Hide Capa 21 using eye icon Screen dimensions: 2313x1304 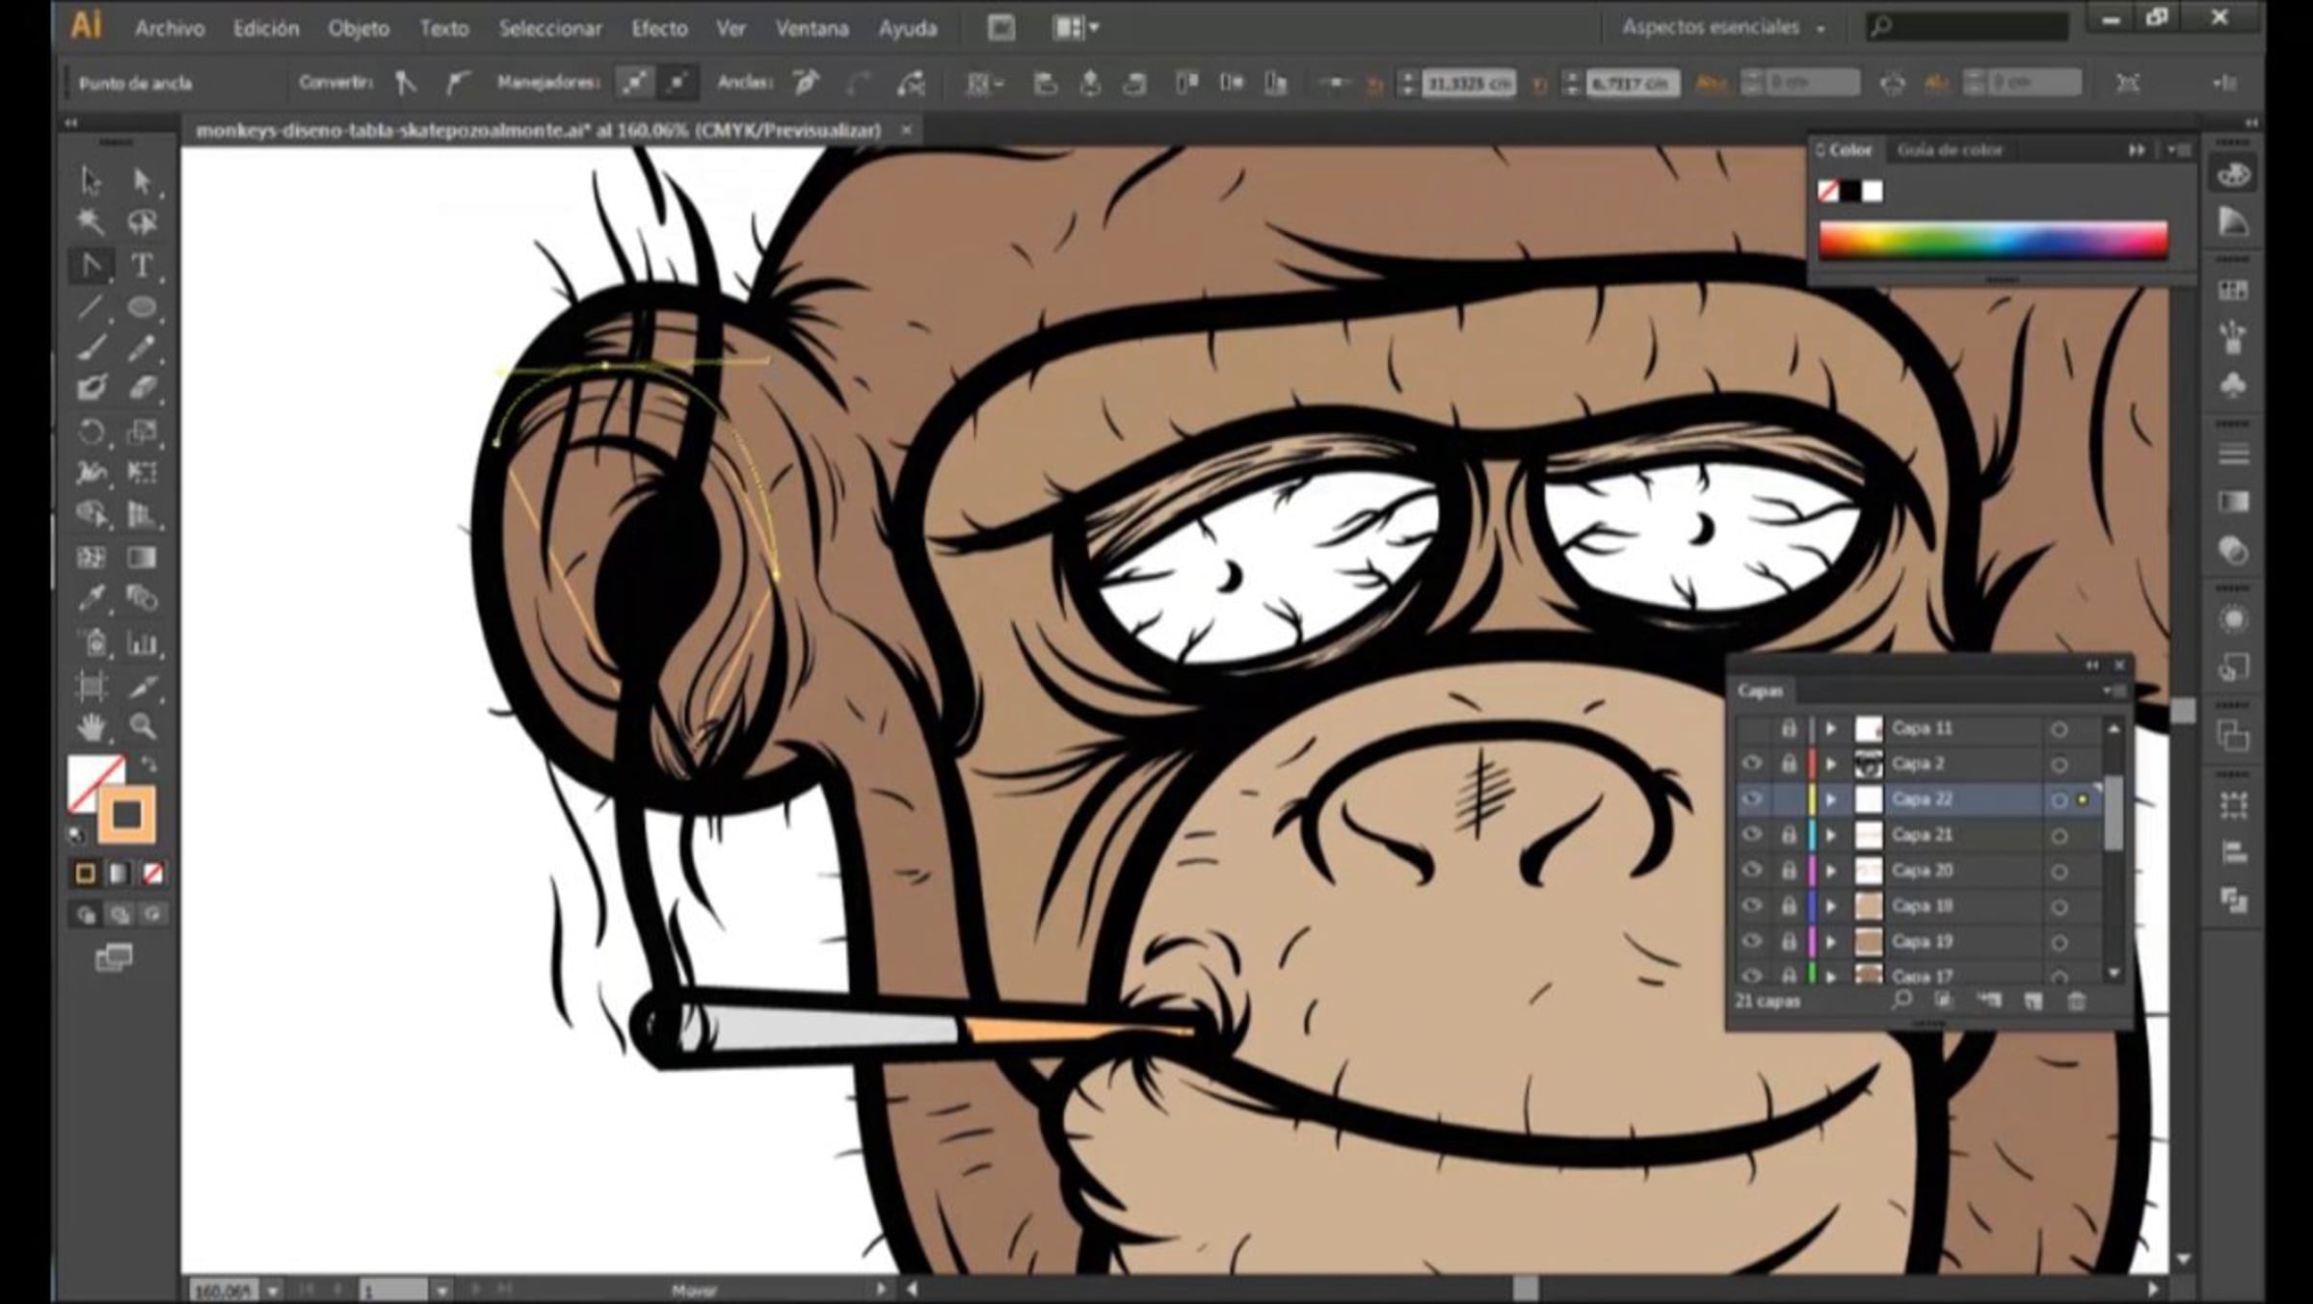[1752, 835]
